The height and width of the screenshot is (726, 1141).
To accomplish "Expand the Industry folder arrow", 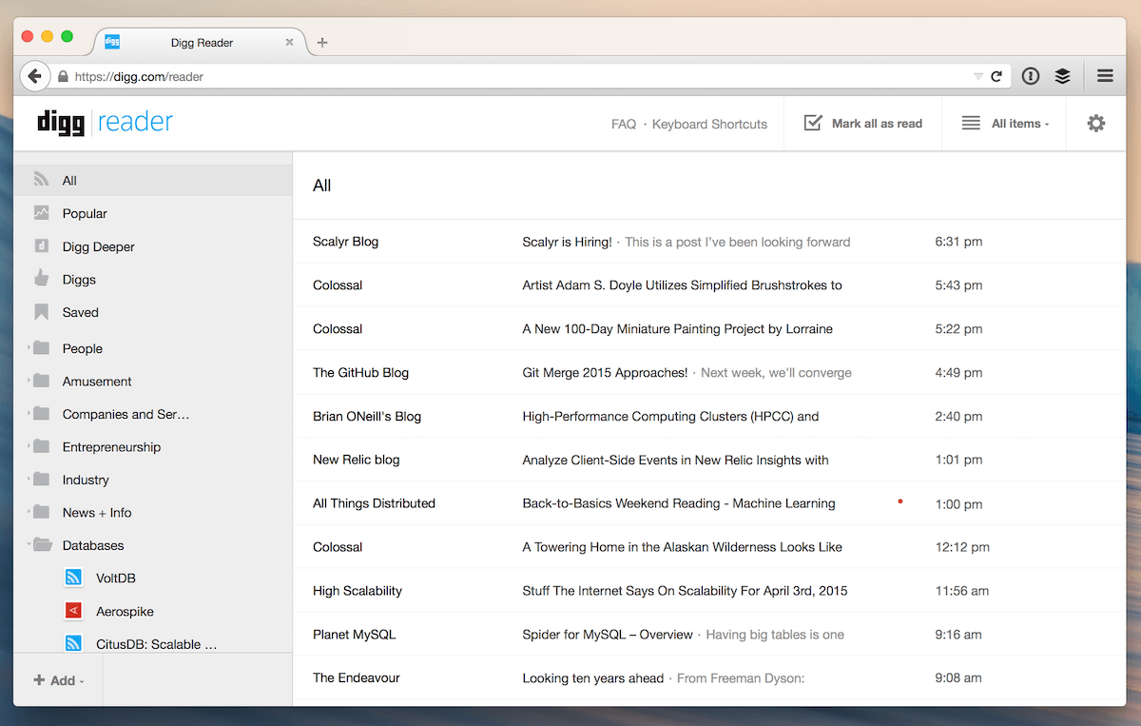I will point(29,480).
